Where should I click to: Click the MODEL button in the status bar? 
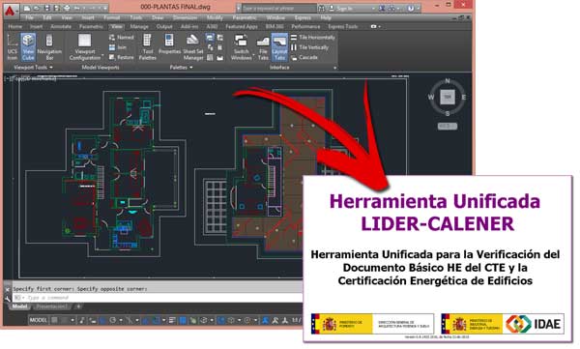coord(39,320)
